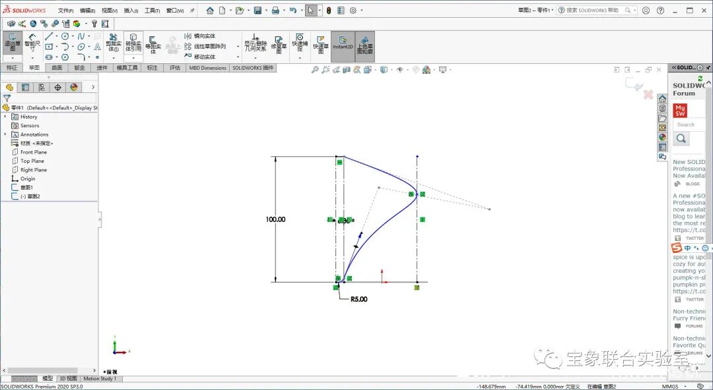
Task: Select the Straight Slot tool
Action: point(49,57)
